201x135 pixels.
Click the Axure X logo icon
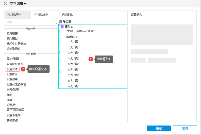click(5, 4)
